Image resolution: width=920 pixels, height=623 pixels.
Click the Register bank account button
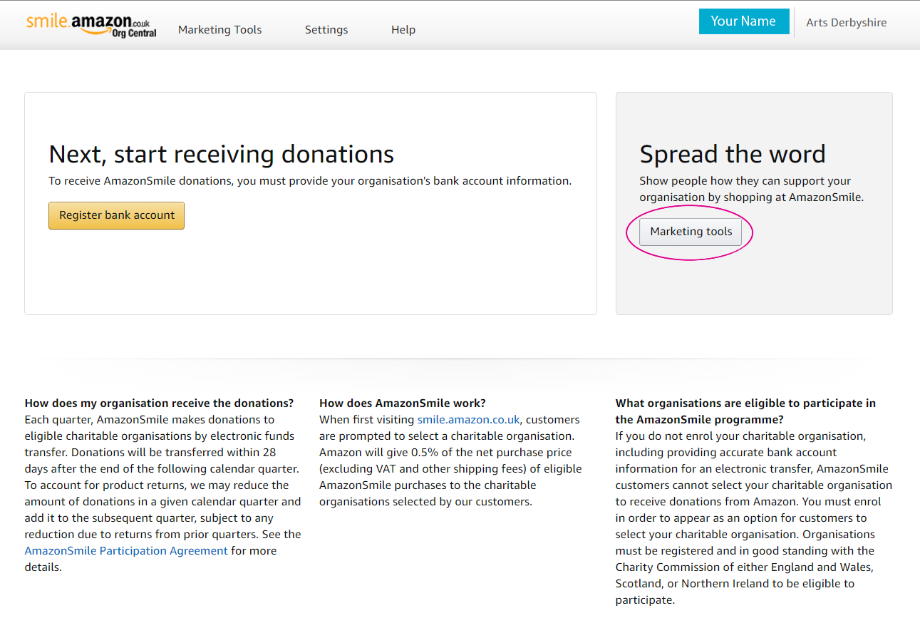point(116,215)
